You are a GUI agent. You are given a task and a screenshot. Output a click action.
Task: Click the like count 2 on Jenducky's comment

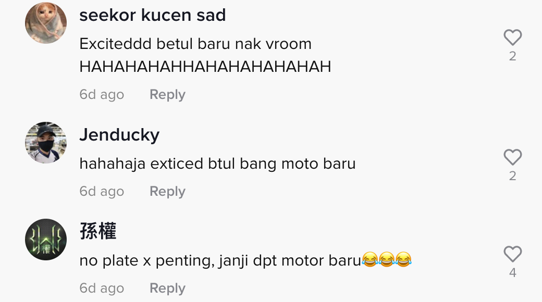513,176
